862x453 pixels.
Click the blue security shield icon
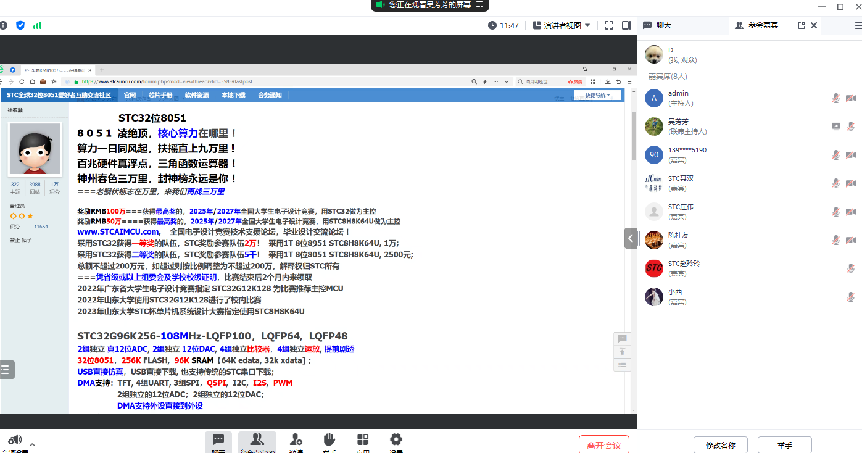(x=20, y=25)
